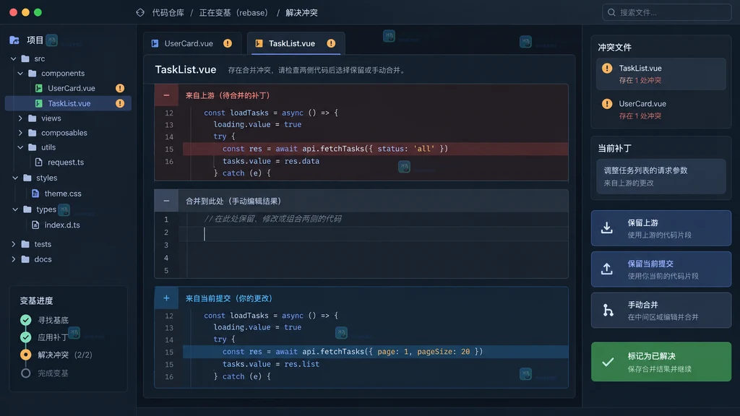740x416 pixels.
Task: Choose 手动合并 option
Action: pos(661,310)
